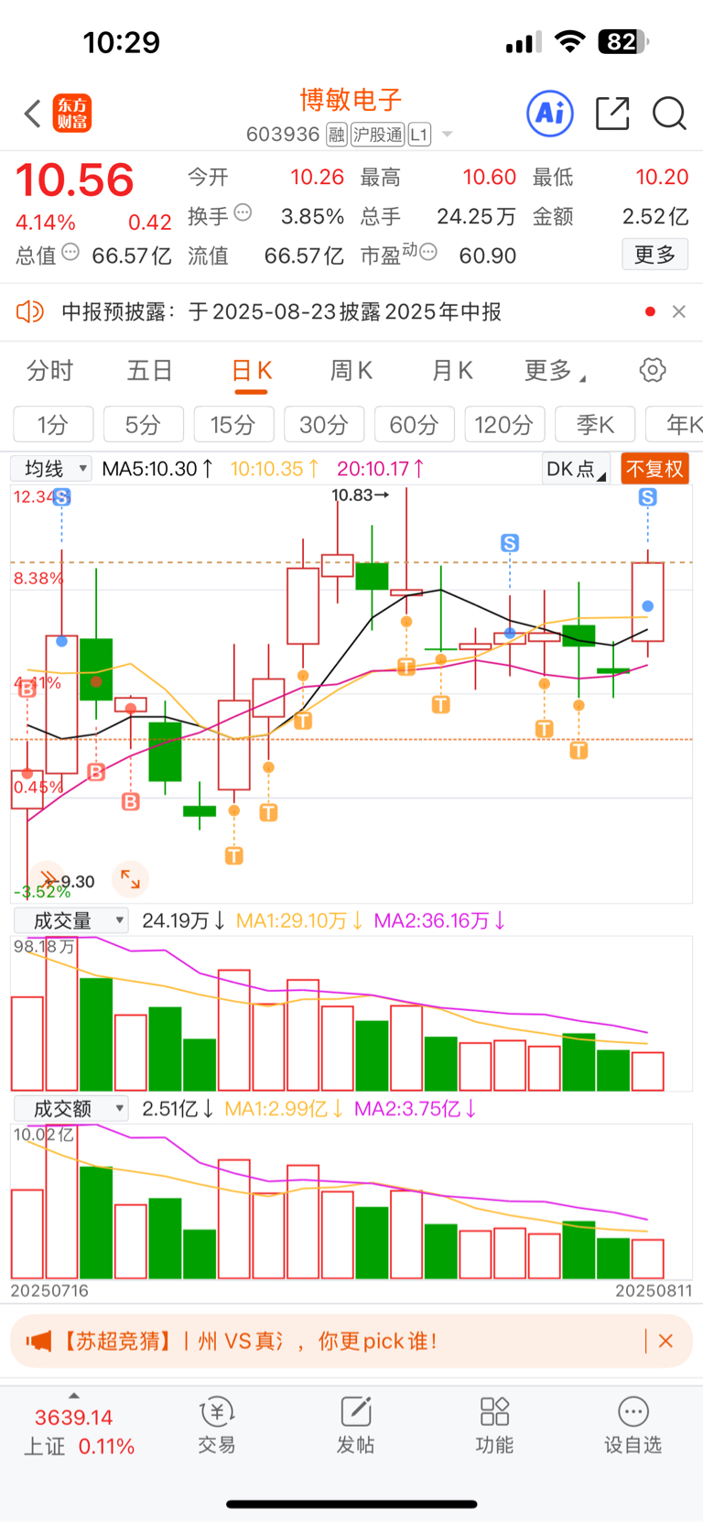Tap the info icon beside 市盈动
703x1522 pixels.
427,251
